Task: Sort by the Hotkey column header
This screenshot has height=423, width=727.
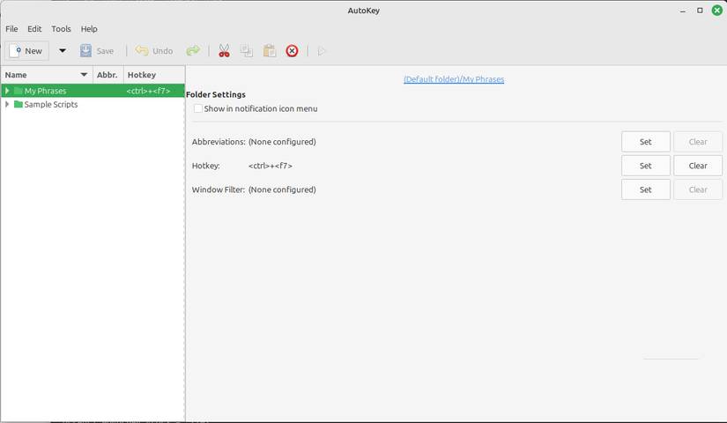Action: (x=142, y=75)
